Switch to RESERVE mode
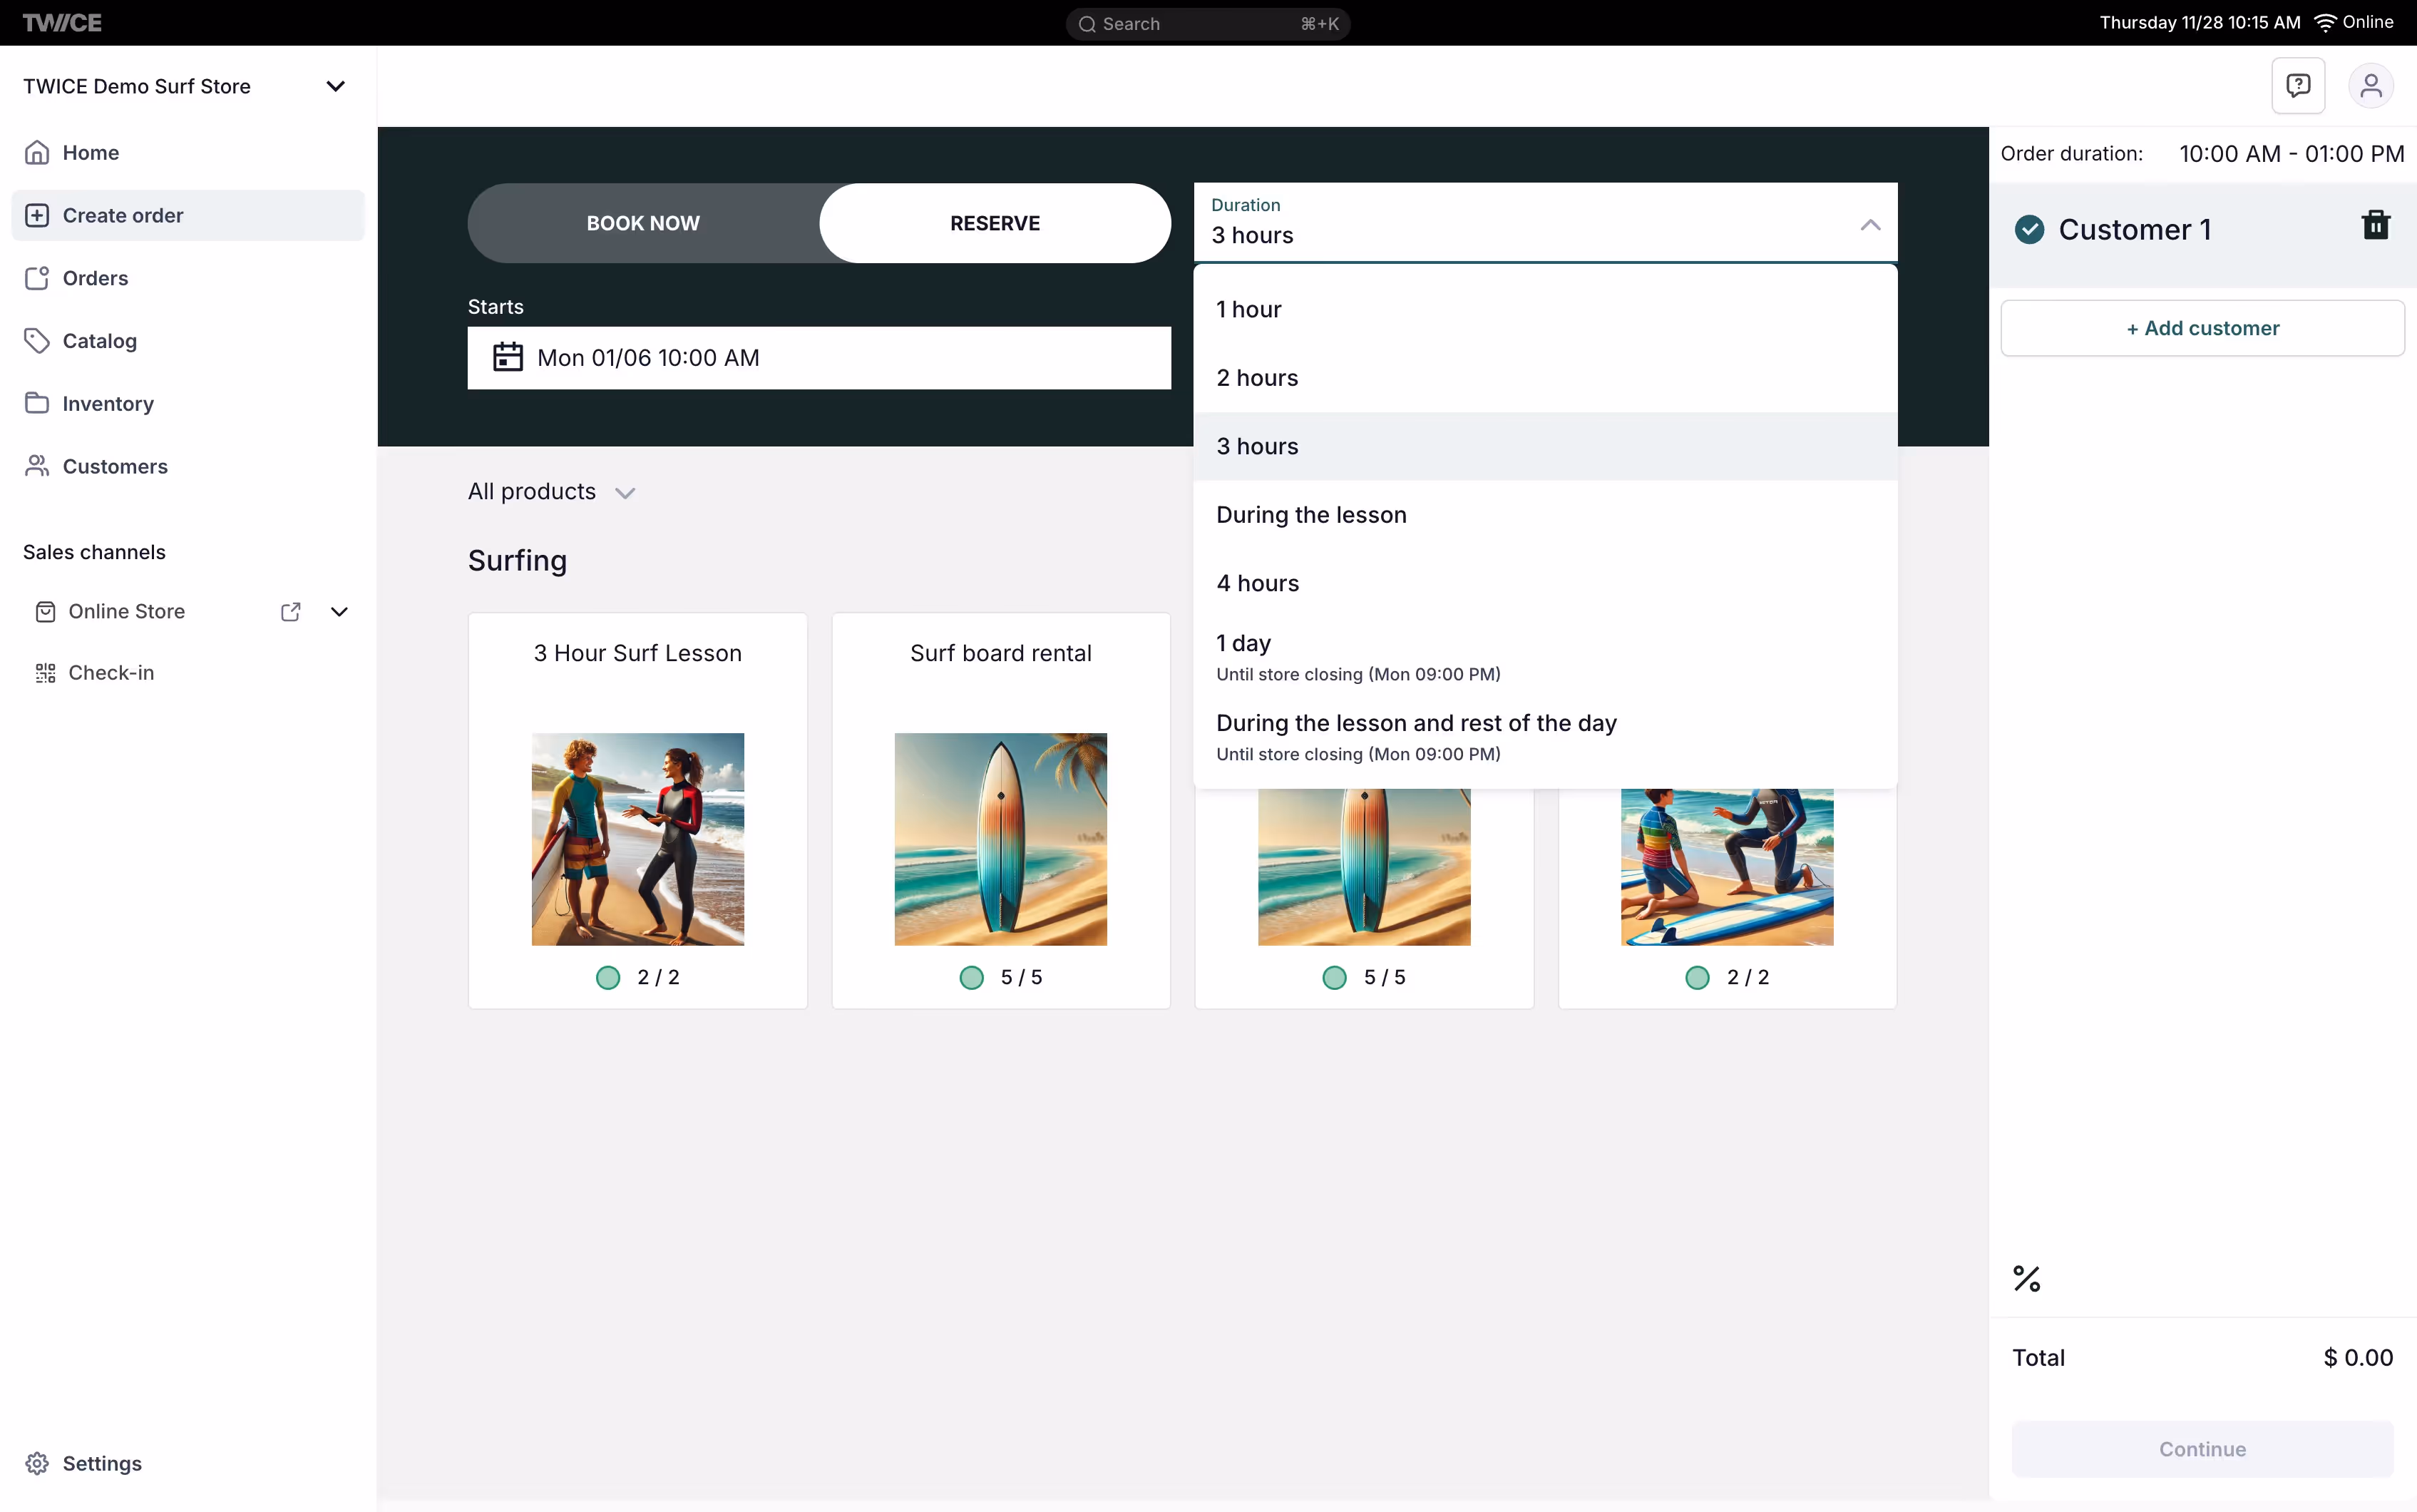Image resolution: width=2417 pixels, height=1512 pixels. (x=995, y=223)
